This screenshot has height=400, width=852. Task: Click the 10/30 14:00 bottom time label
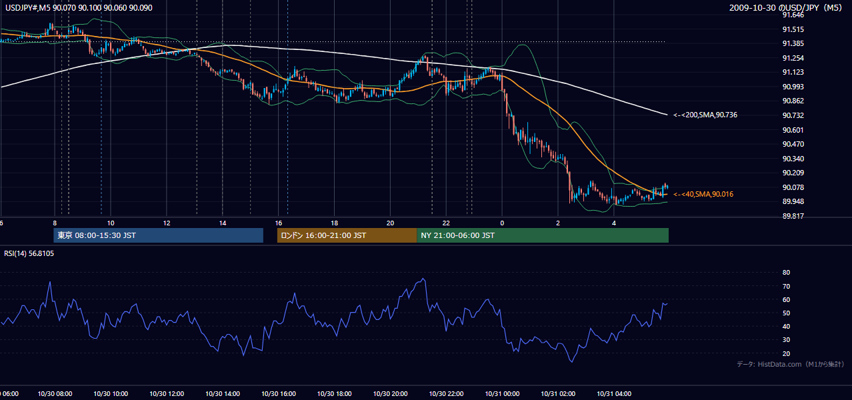[222, 394]
